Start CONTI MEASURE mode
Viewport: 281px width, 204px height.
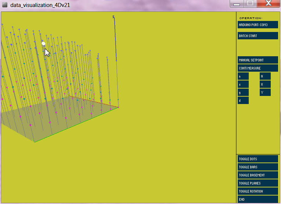coord(258,68)
